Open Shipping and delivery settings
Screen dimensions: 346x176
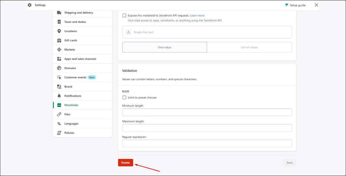point(82,13)
